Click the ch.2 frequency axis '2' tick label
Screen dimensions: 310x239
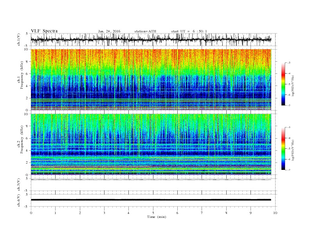point(27,163)
